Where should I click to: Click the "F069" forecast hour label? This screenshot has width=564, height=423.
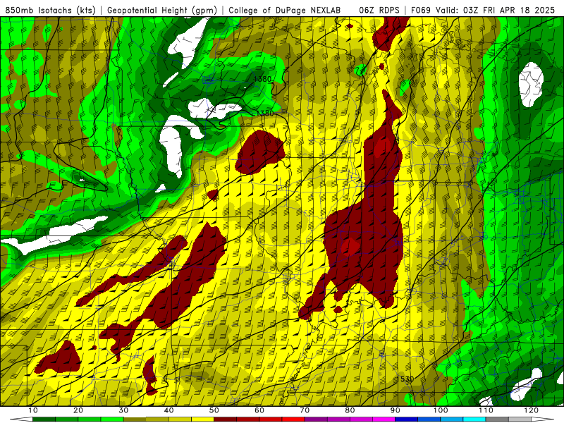coord(420,10)
